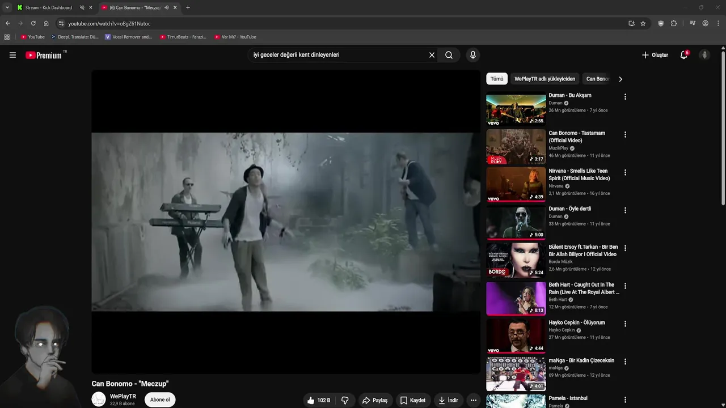Open options for Bülent Ersoy Bir Ben video
726x408 pixels.
click(x=625, y=248)
